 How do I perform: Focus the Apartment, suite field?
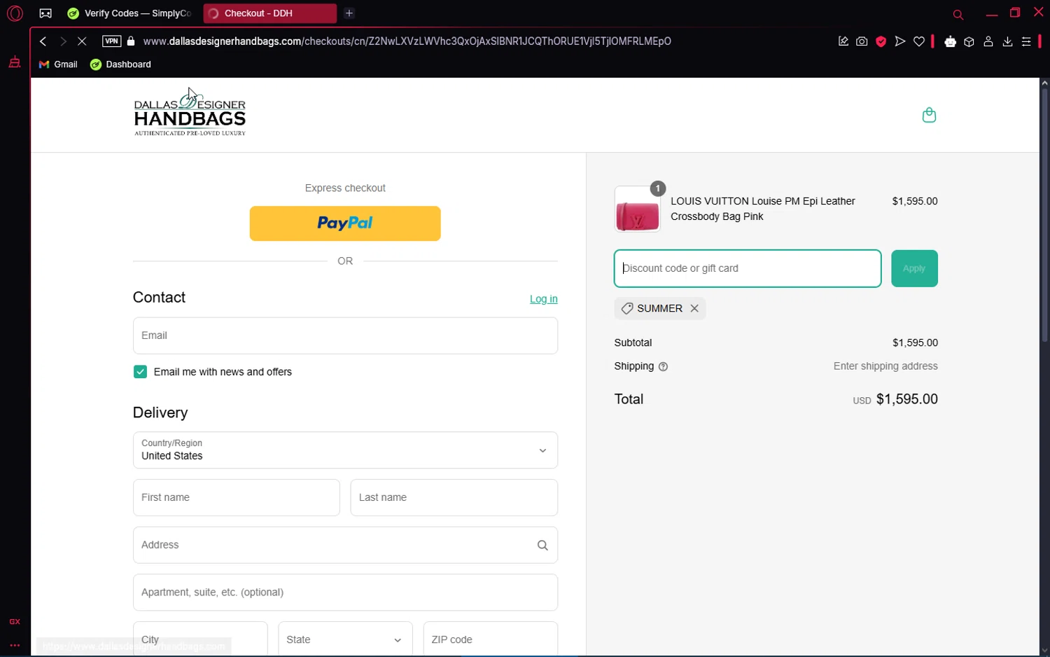pos(345,593)
